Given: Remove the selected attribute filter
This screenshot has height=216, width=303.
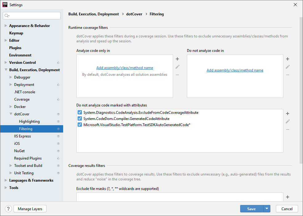Looking at the screenshot, I should point(288,129).
